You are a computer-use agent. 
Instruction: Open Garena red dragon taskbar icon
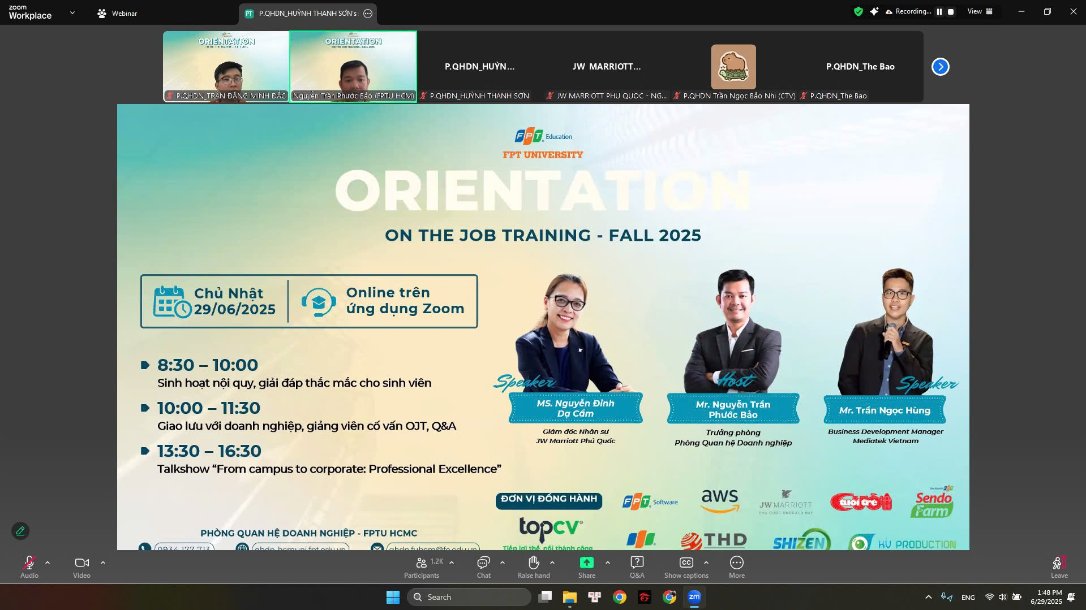pyautogui.click(x=645, y=597)
